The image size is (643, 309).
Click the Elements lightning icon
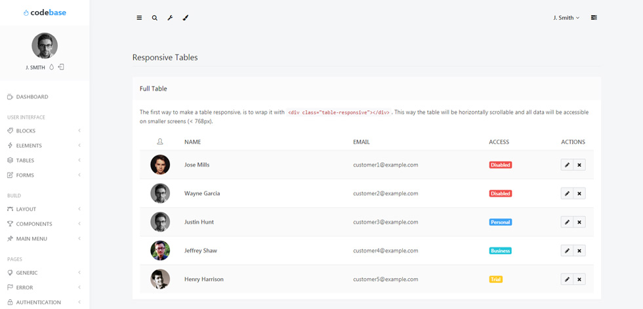click(x=10, y=146)
